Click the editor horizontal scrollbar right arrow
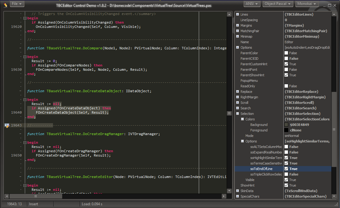 pyautogui.click(x=224, y=196)
